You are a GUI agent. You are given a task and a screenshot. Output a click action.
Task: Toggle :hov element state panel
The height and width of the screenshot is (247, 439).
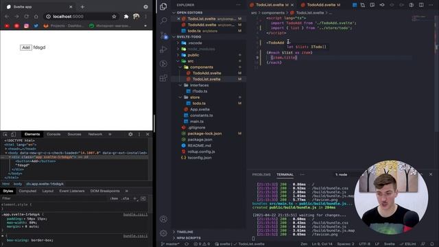point(114,198)
